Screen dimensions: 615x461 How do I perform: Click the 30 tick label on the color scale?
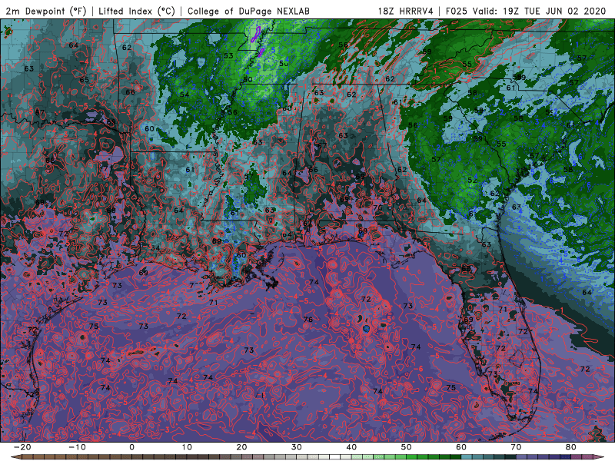click(x=297, y=447)
